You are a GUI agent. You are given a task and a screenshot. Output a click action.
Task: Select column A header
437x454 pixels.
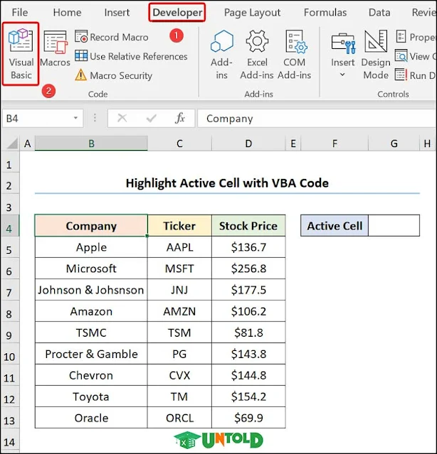pos(27,144)
